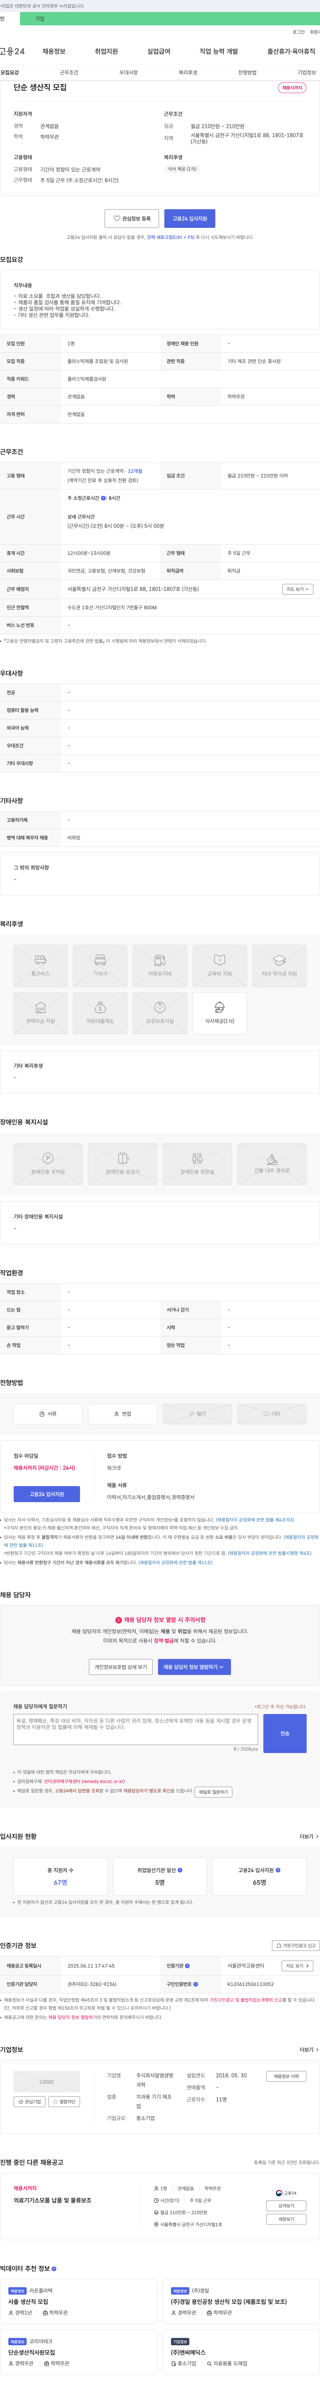The height and width of the screenshot is (2405, 320).
Task: Open the 채용정보 menu
Action: (54, 51)
